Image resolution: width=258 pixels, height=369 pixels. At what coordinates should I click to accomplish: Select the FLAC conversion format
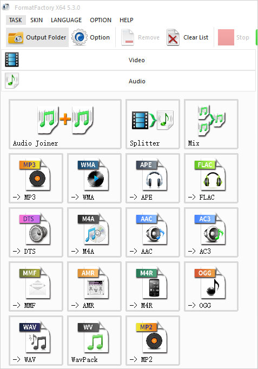coord(211,178)
